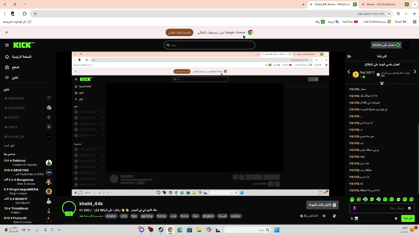Click the احصل على KICKs button
419x235 pixels.
(x=386, y=45)
